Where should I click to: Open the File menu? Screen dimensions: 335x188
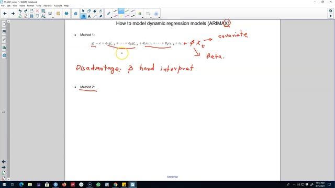click(x=3, y=6)
